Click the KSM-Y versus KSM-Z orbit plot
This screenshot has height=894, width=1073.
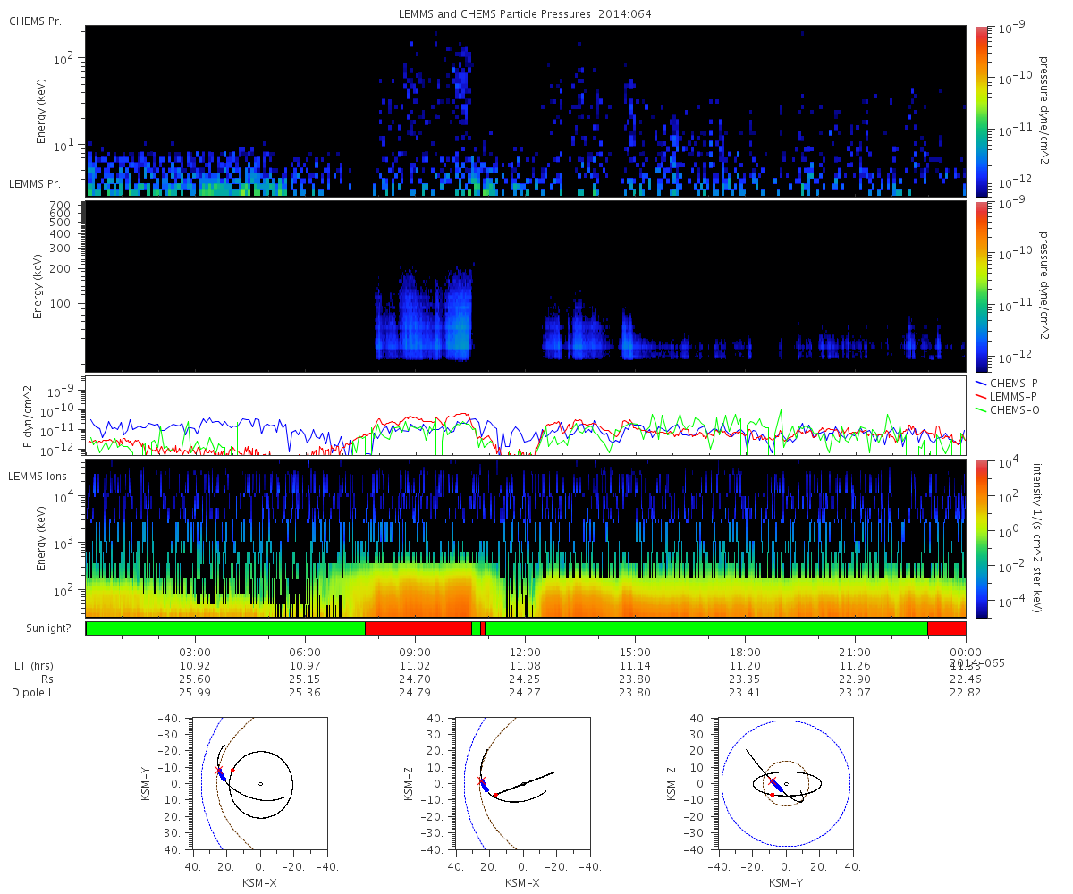785,783
